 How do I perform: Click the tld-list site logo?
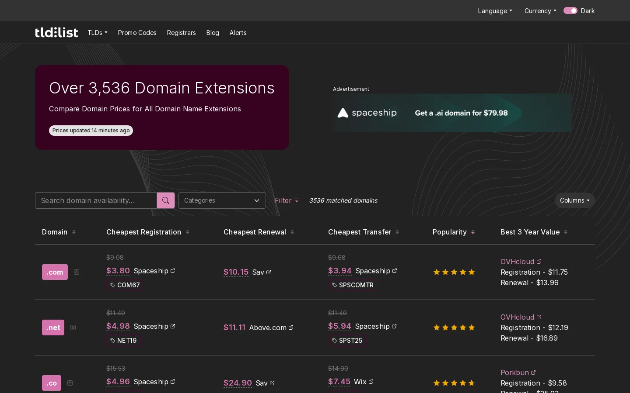[x=56, y=33]
